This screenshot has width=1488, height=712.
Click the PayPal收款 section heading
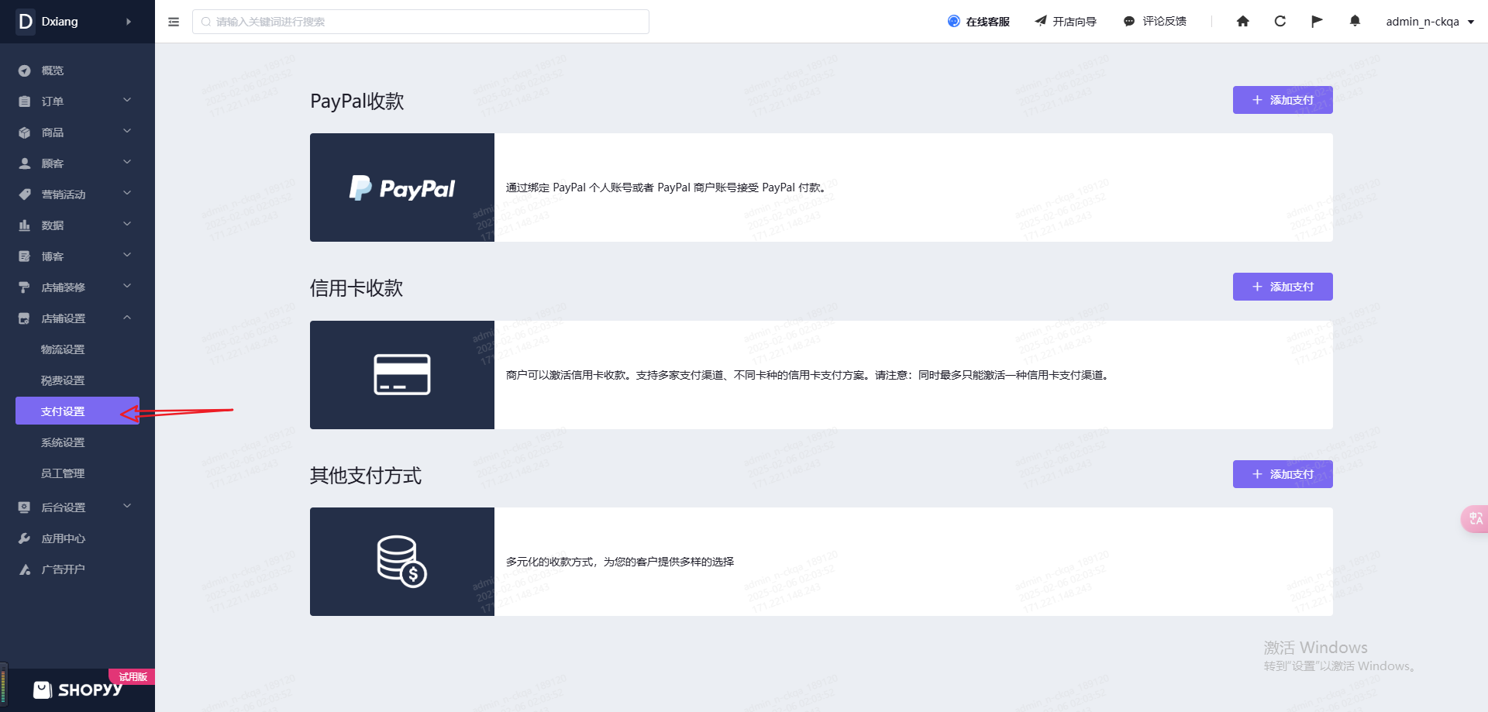pyautogui.click(x=357, y=101)
